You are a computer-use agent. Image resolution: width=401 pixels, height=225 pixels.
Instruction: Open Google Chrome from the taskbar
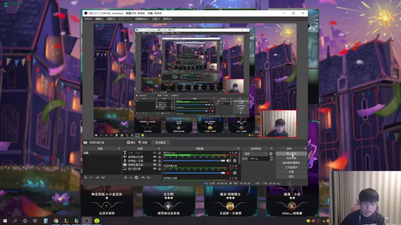[56, 220]
